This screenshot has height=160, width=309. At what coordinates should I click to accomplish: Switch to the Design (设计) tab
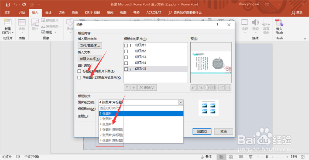tap(48, 13)
